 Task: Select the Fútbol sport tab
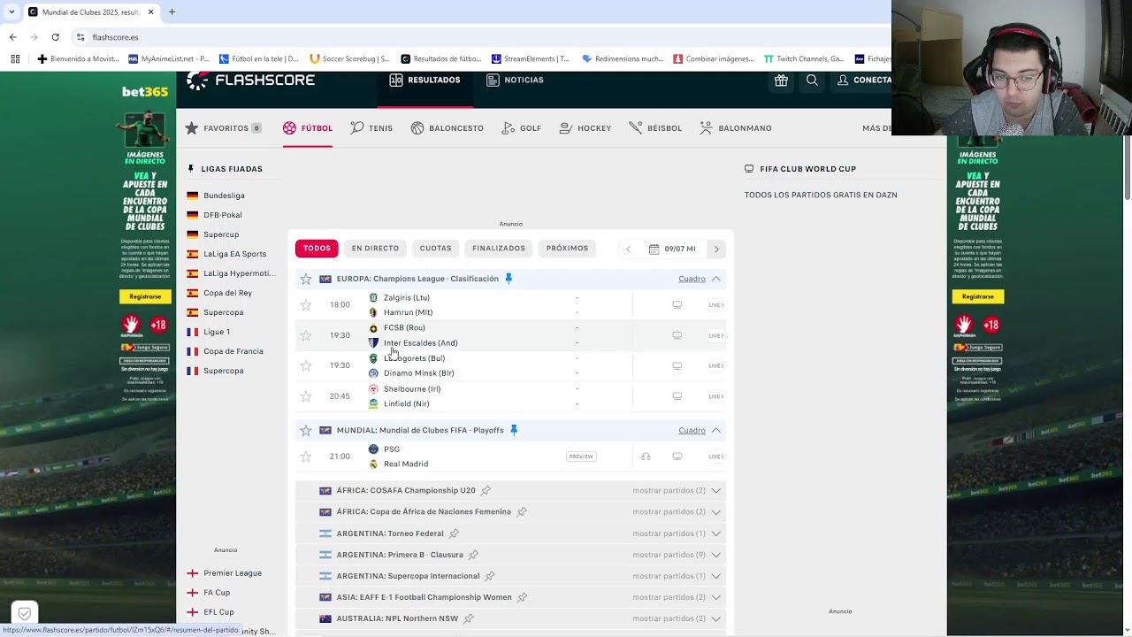[308, 128]
